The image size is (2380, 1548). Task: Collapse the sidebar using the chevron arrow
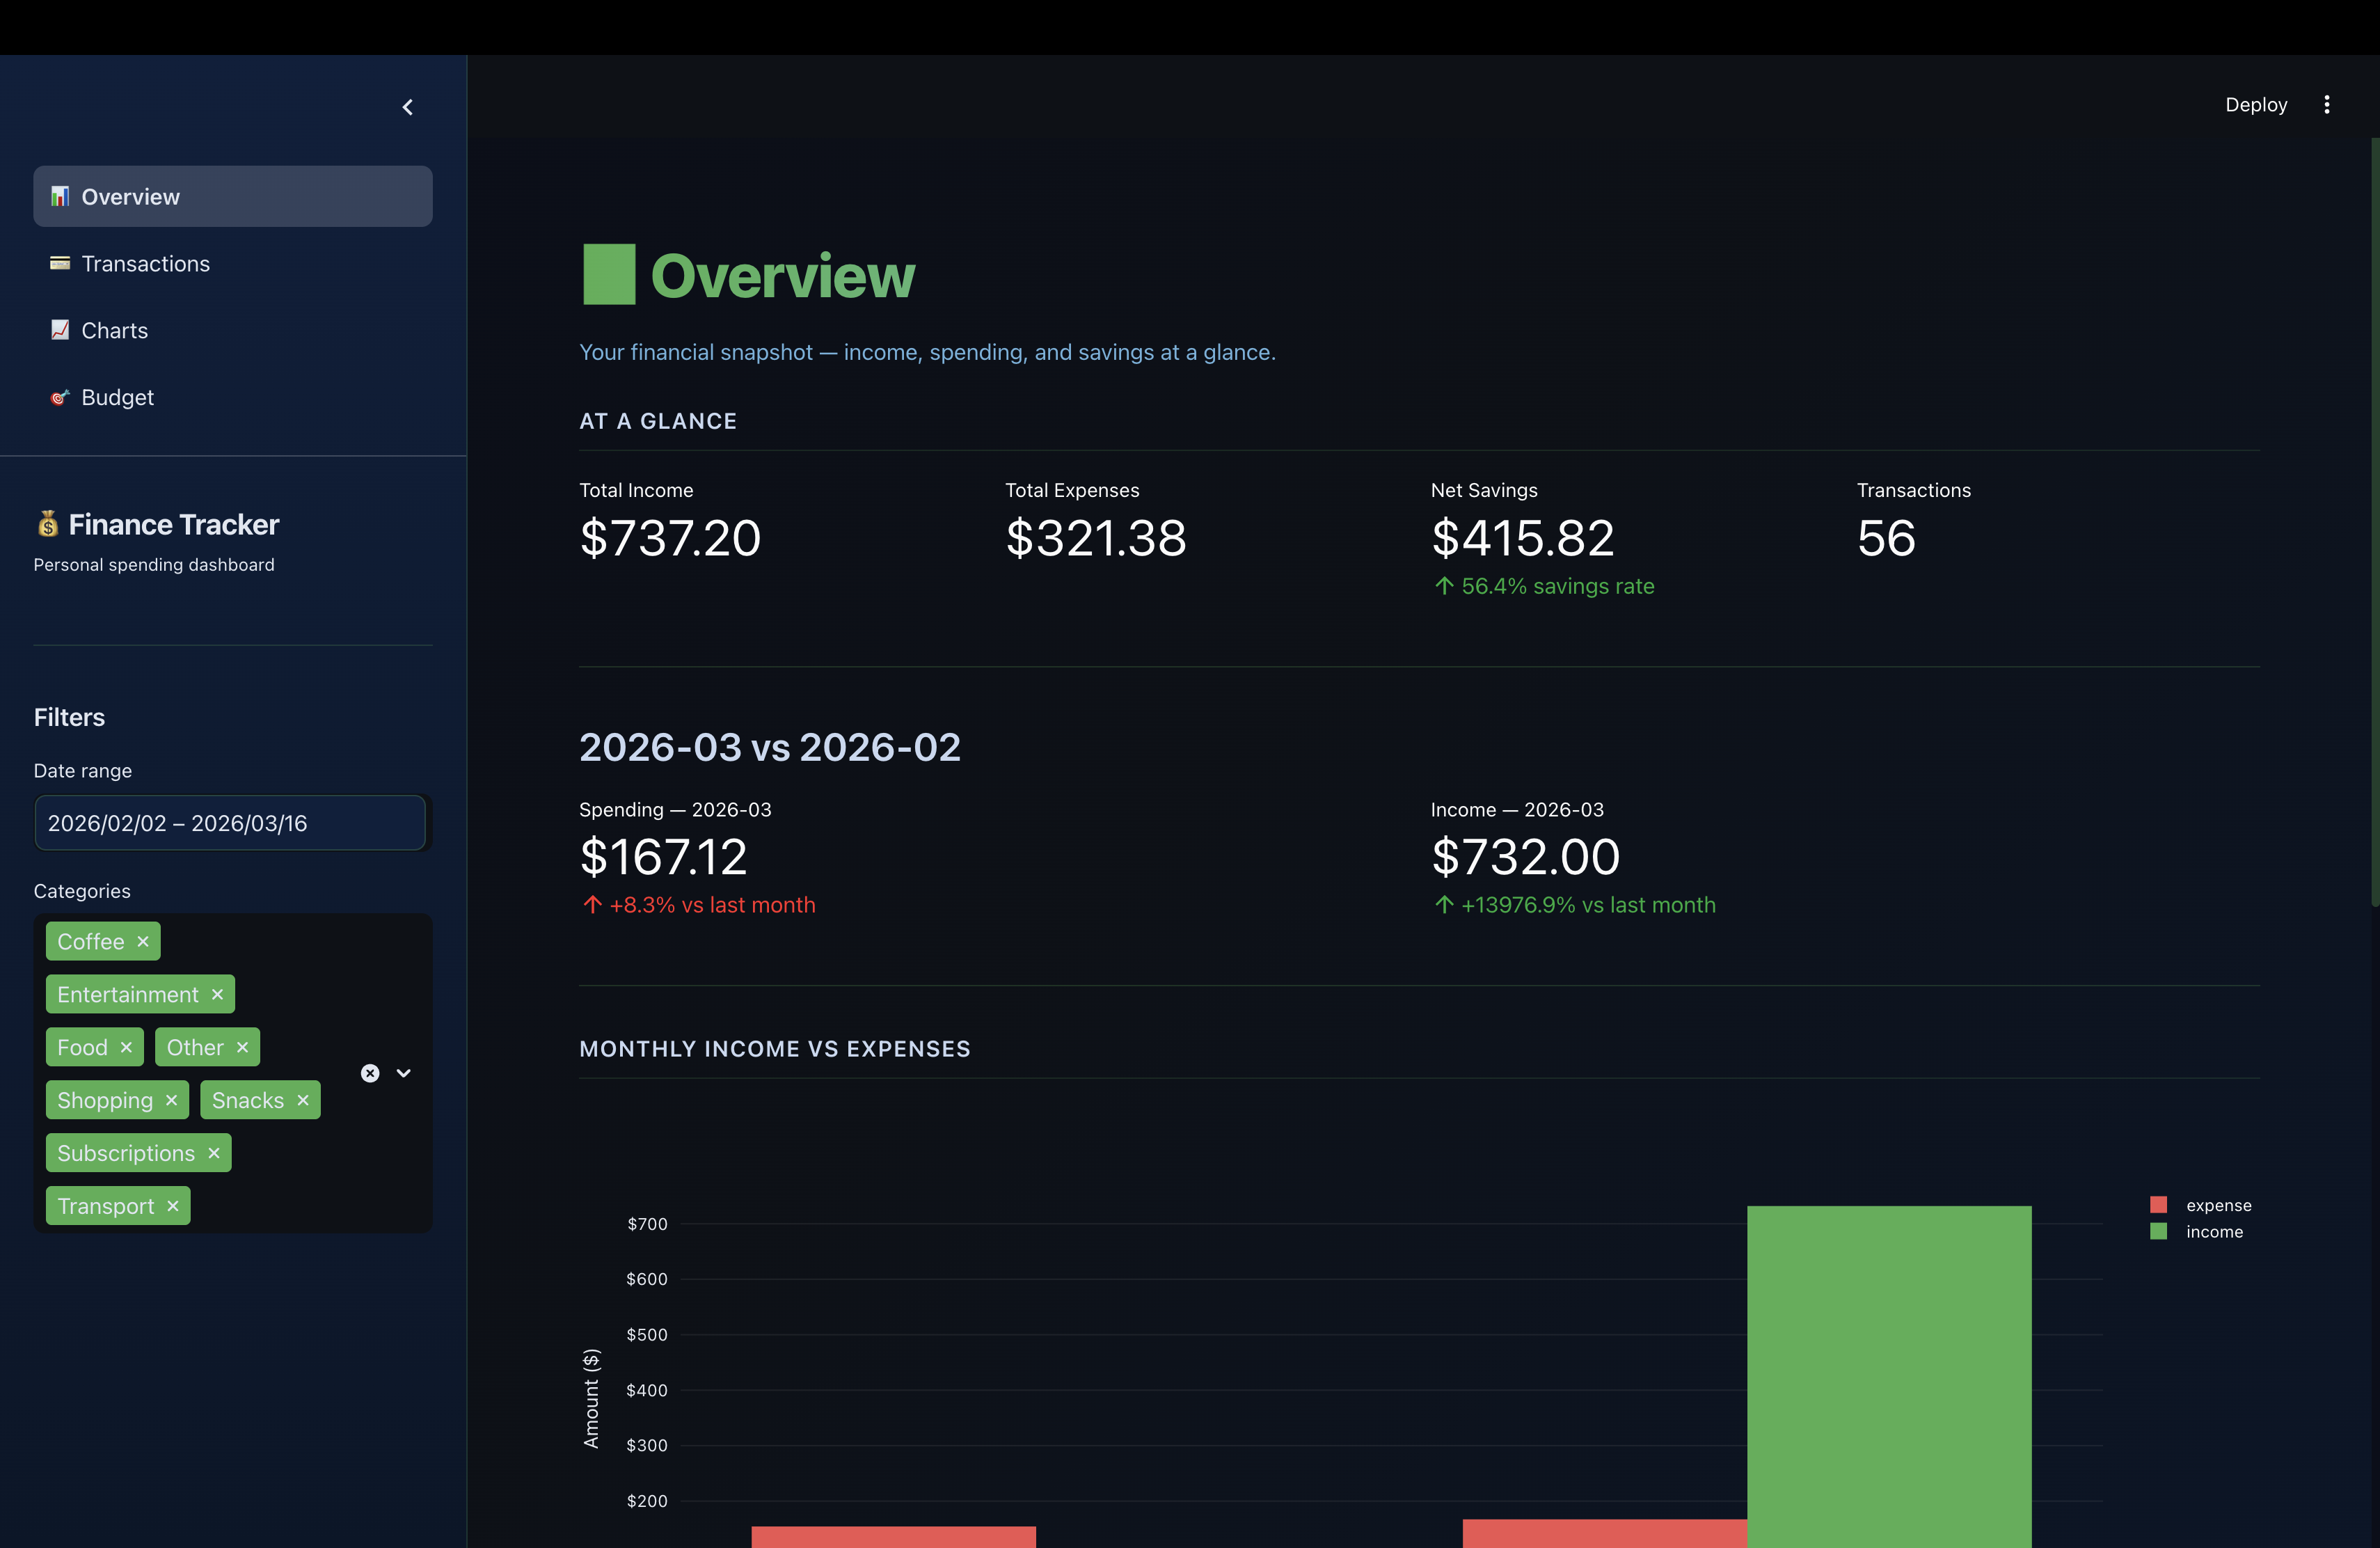(407, 107)
